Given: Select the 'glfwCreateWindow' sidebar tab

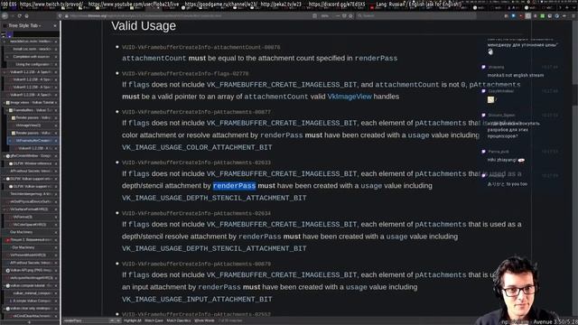Looking at the screenshot, I should [x=32, y=156].
